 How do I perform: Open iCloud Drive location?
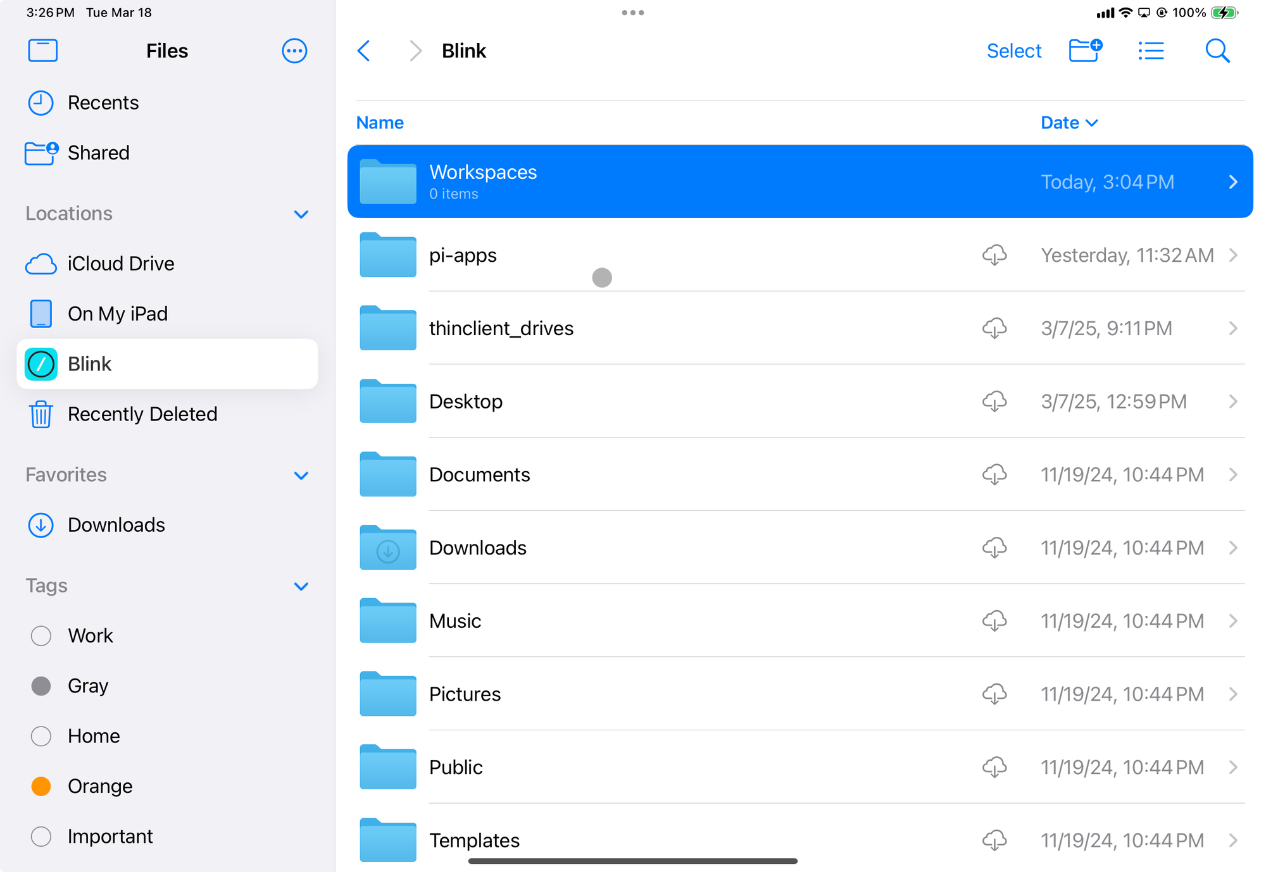[167, 264]
